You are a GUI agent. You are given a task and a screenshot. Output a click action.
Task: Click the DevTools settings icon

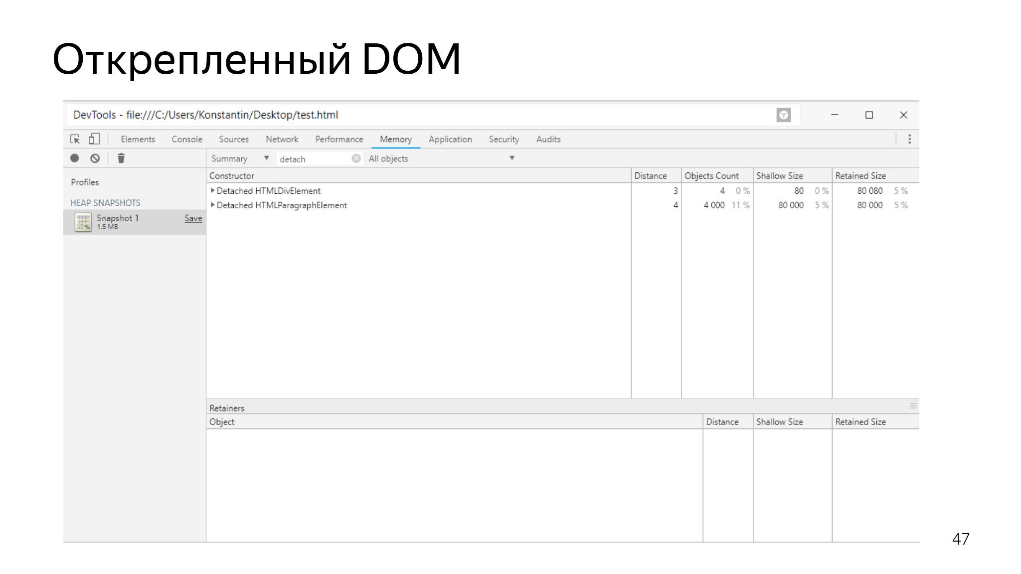coord(908,139)
